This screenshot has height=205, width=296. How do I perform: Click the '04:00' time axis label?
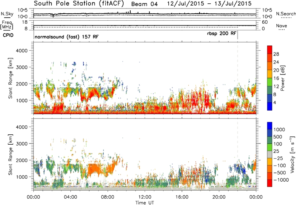[x=70, y=197]
